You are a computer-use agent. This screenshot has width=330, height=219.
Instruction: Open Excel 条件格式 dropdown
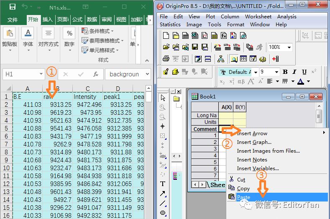point(97,31)
